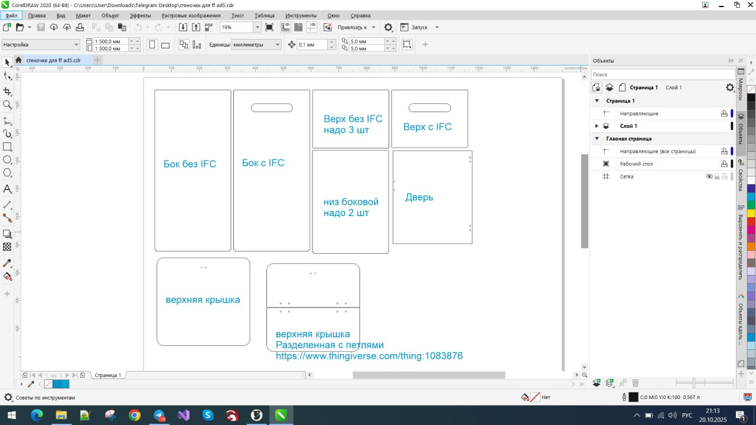Activate the Eyedropper tool
Image resolution: width=756 pixels, height=425 pixels.
(x=8, y=263)
